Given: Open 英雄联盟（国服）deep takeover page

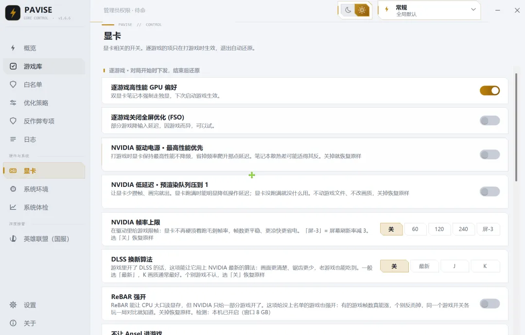Looking at the screenshot, I should [x=44, y=239].
